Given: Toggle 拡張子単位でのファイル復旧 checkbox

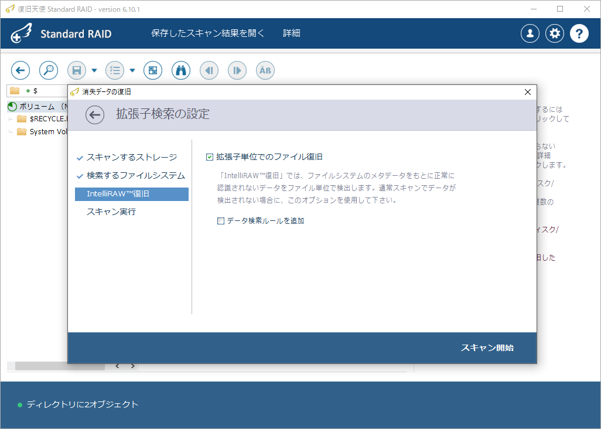Looking at the screenshot, I should click(x=210, y=157).
